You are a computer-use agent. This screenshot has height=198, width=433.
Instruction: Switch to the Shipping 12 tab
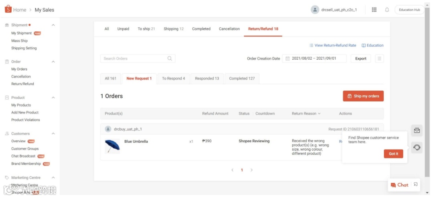click(x=174, y=29)
